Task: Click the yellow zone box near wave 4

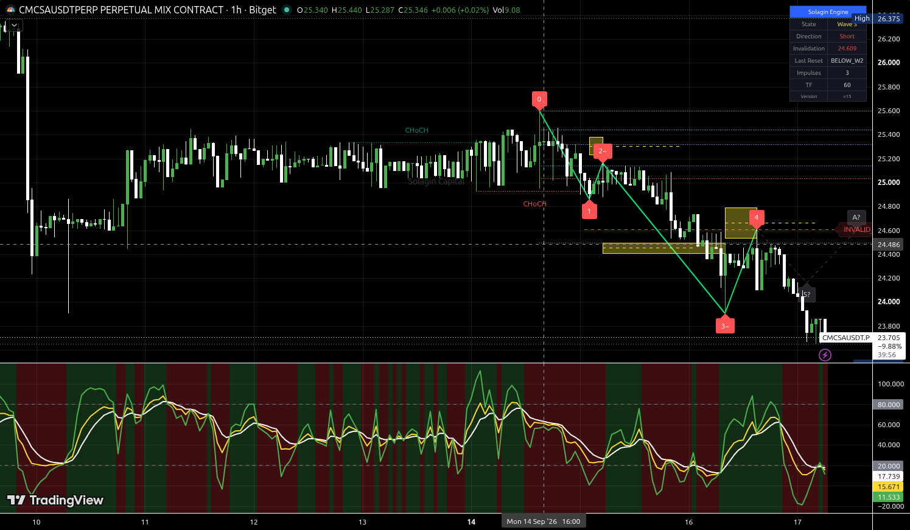Action: pos(741,223)
